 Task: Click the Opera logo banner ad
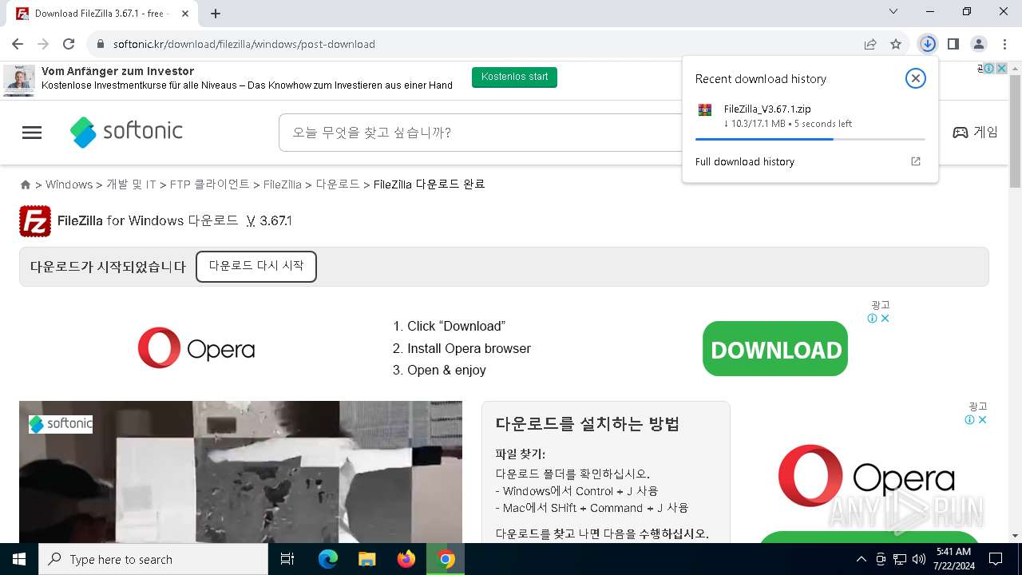(196, 348)
